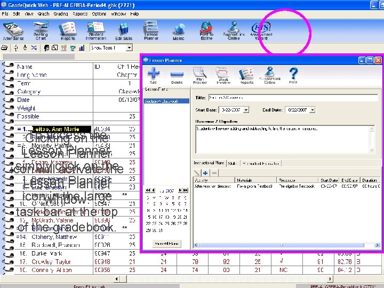Open the Start Date dropdown calendar
Screen dimensions: 384x288
246,110
